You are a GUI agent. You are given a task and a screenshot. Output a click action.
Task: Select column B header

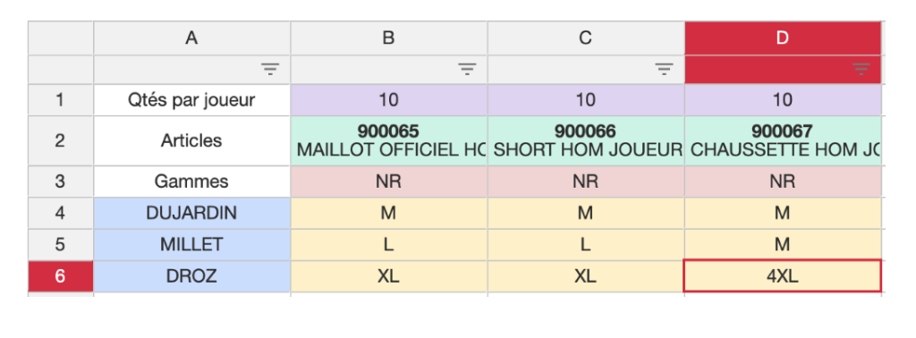[388, 38]
